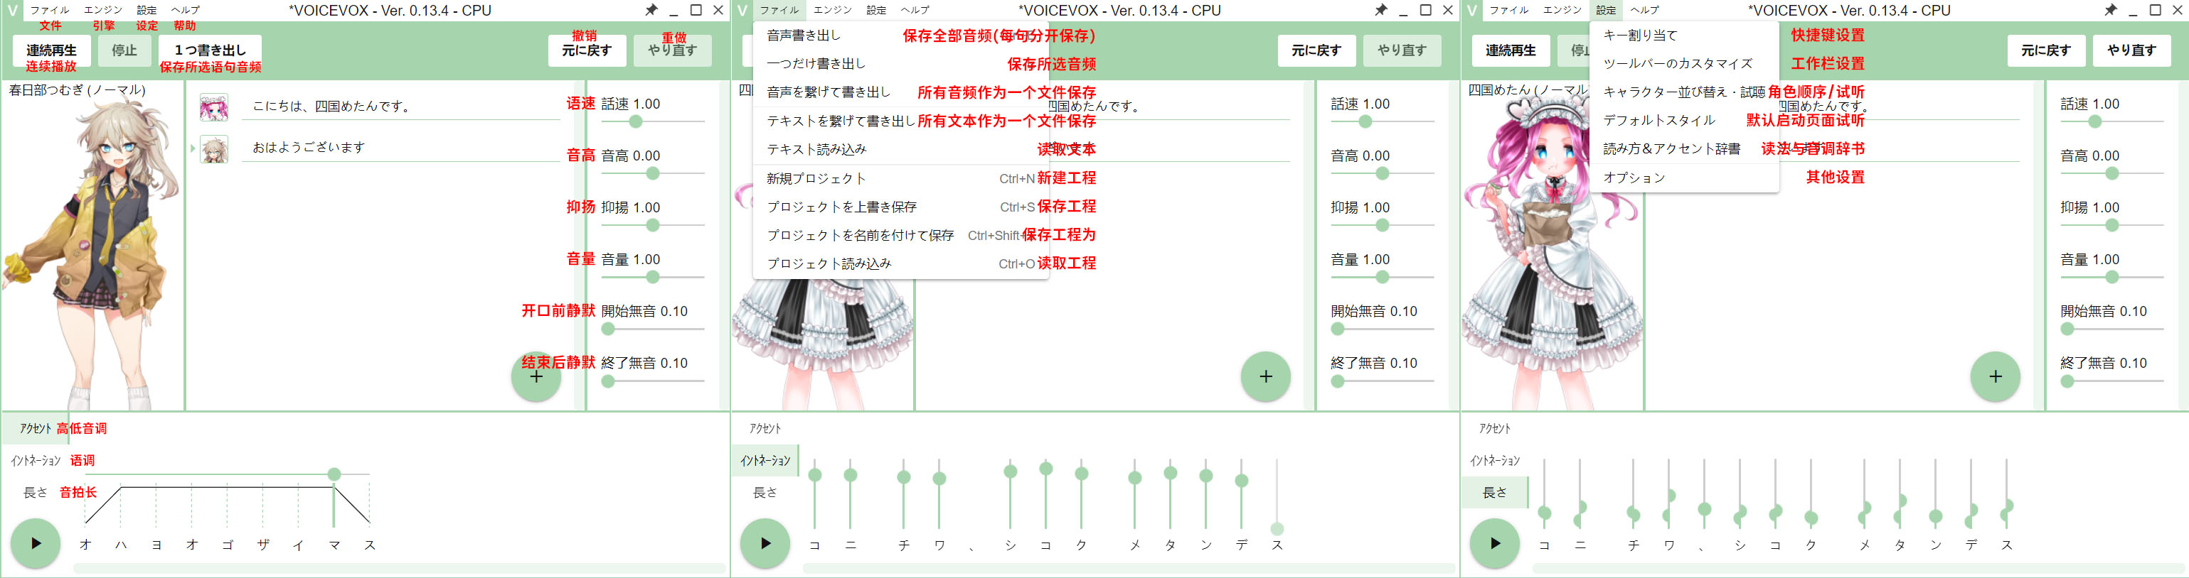Select キー割り当て in the settings menu
Image resolution: width=2189 pixels, height=578 pixels.
pos(1639,36)
